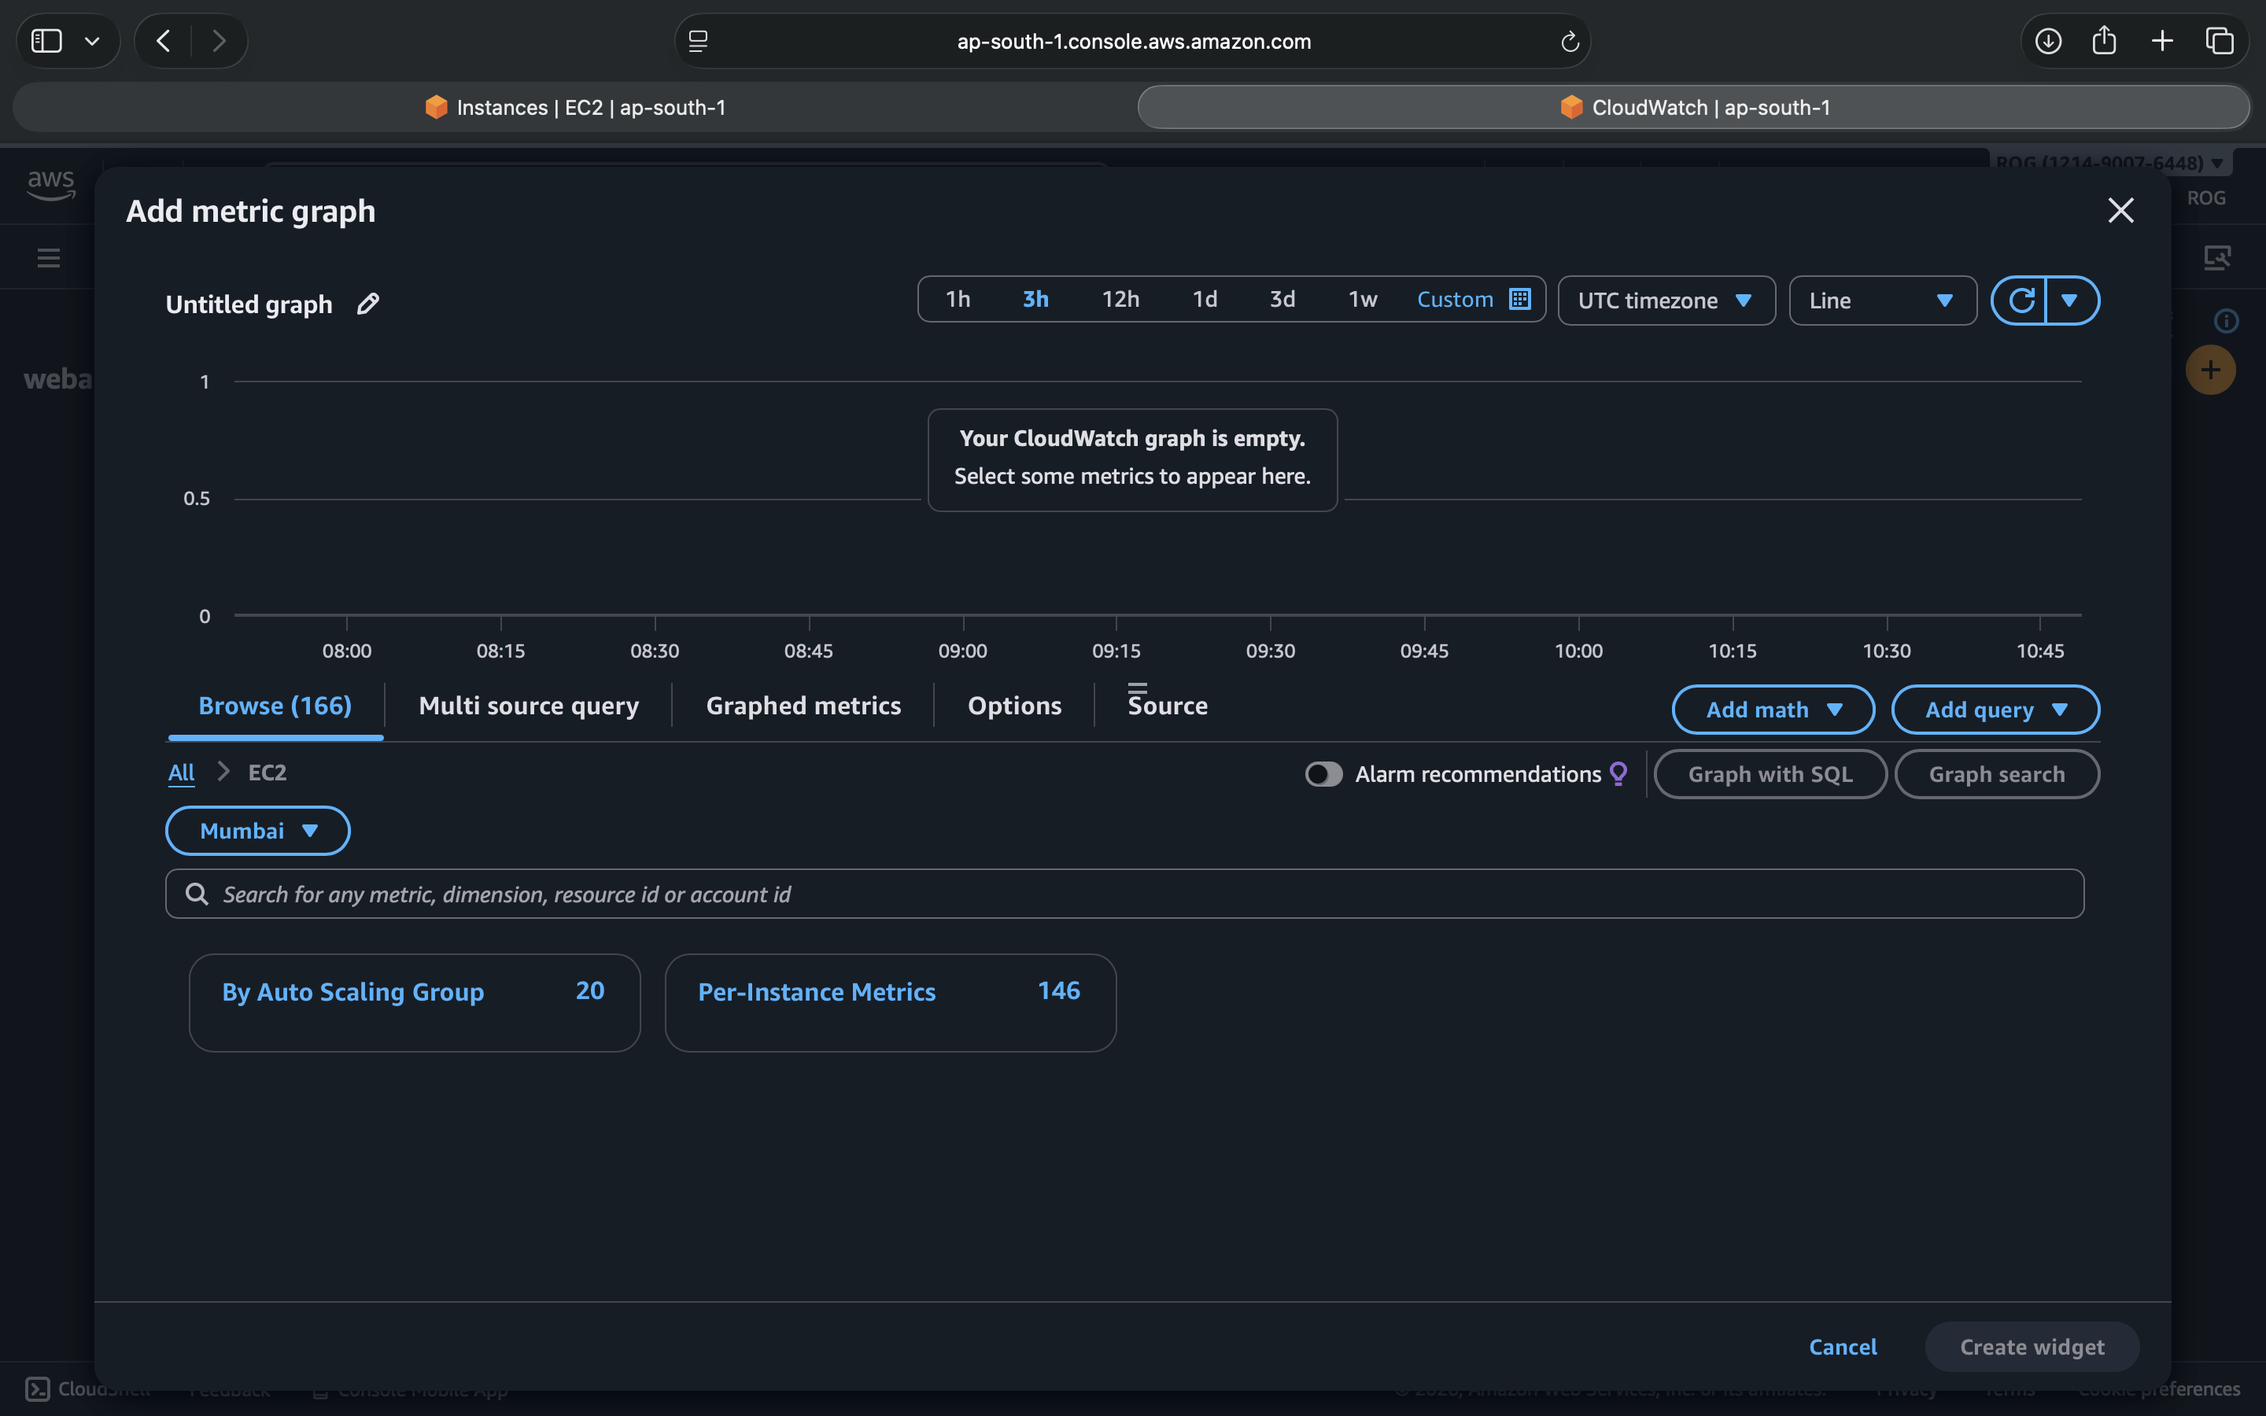The height and width of the screenshot is (1416, 2266).
Task: Click the browser page reload icon
Action: click(x=1570, y=41)
